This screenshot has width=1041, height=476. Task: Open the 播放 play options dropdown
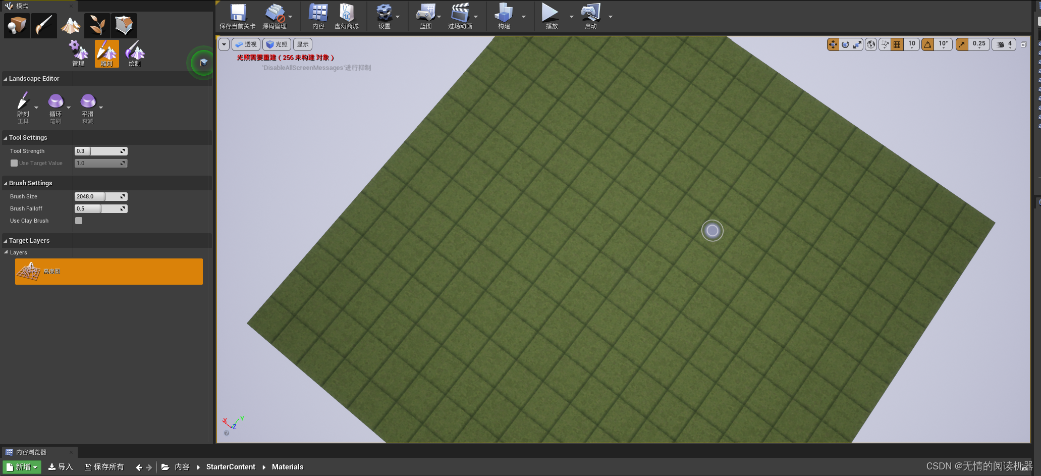pos(572,16)
